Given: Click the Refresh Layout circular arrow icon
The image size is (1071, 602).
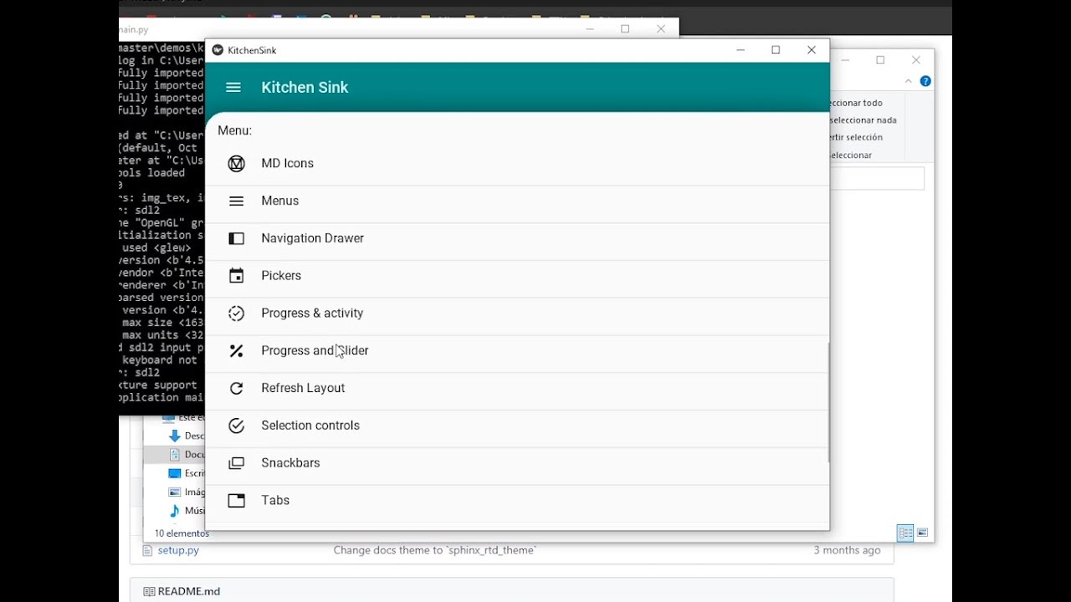Looking at the screenshot, I should (237, 388).
